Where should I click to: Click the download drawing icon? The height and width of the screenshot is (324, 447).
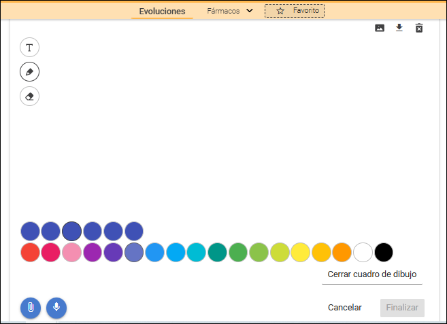pos(399,28)
